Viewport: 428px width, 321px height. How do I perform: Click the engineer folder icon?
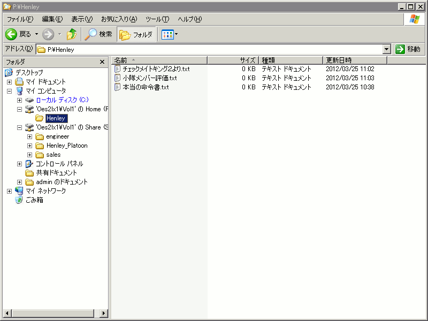40,136
